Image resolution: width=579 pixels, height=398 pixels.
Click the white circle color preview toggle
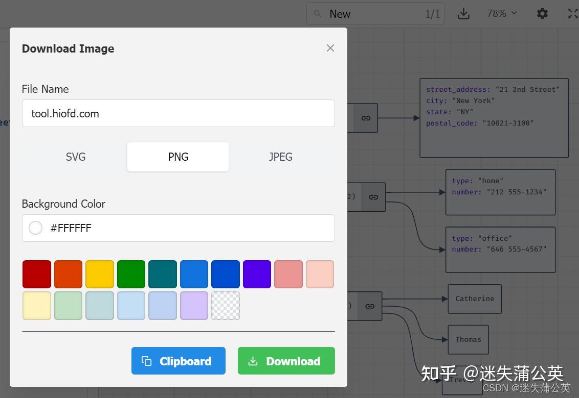tap(35, 228)
